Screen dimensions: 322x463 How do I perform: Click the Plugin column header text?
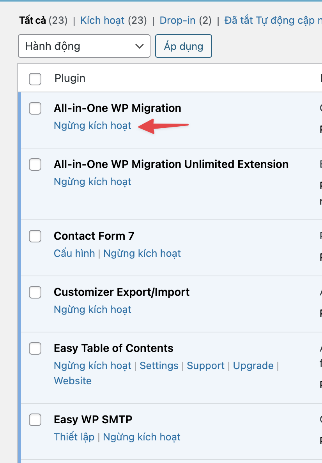click(x=70, y=78)
